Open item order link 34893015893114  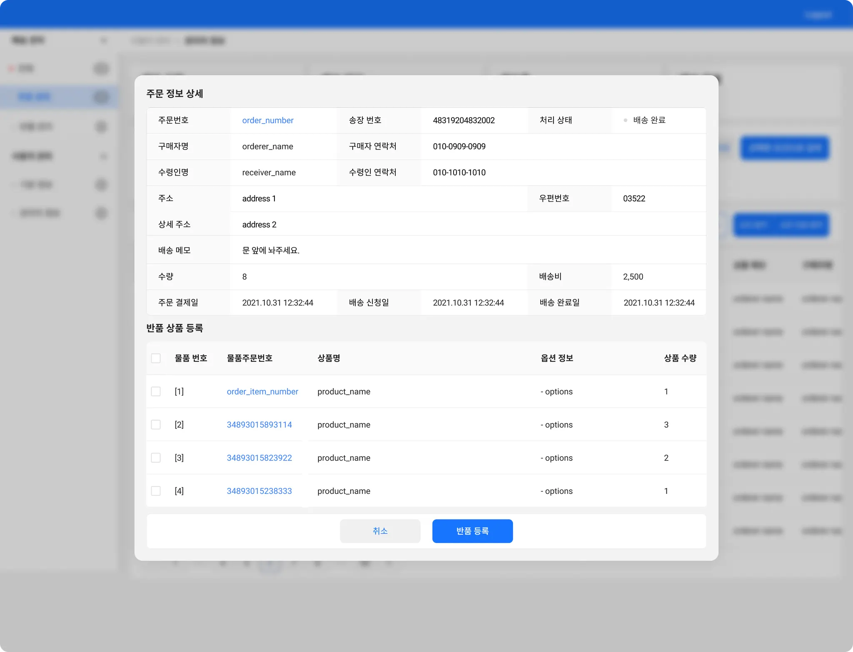(x=259, y=425)
